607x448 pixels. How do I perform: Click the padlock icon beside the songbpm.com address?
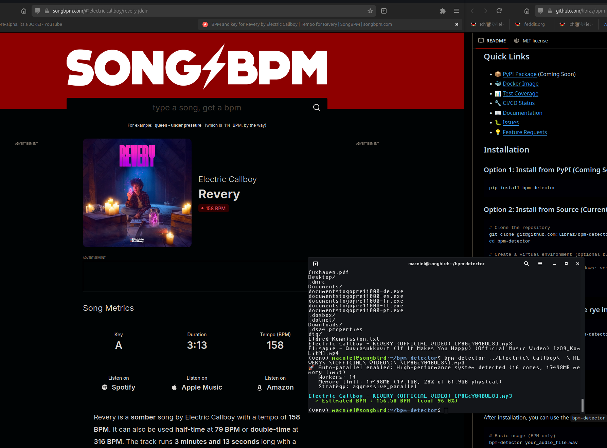pos(47,11)
